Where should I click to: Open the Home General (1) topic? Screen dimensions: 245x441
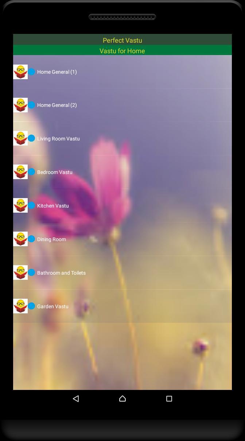(x=122, y=72)
